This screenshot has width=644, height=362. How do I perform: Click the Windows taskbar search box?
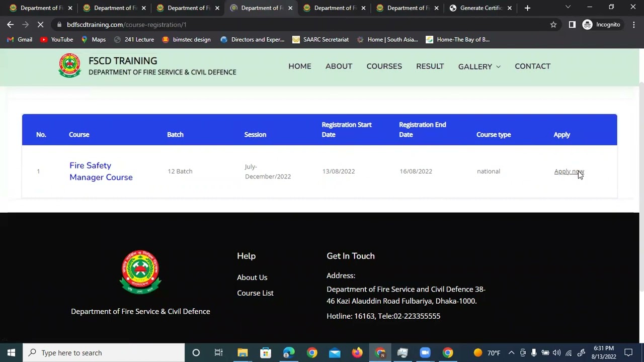coord(104,353)
